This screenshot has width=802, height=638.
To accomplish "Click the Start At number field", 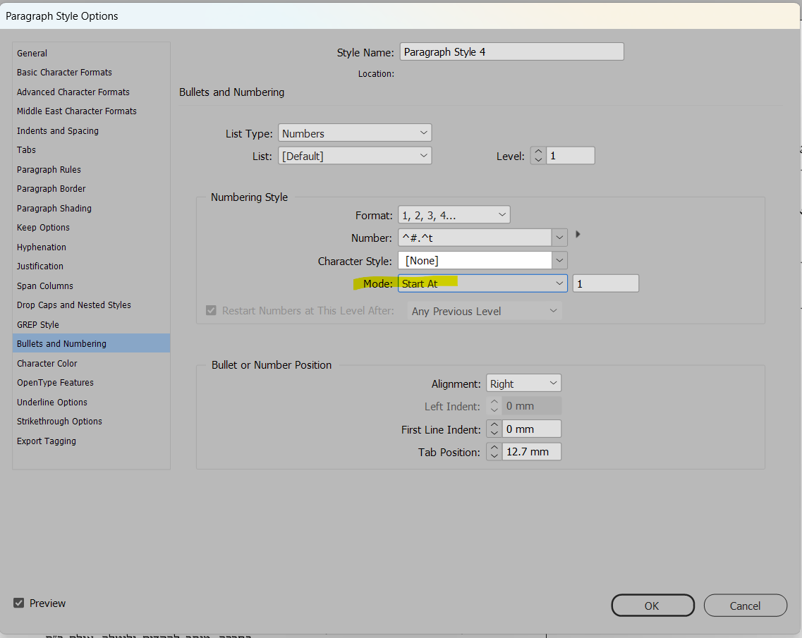I will 606,283.
